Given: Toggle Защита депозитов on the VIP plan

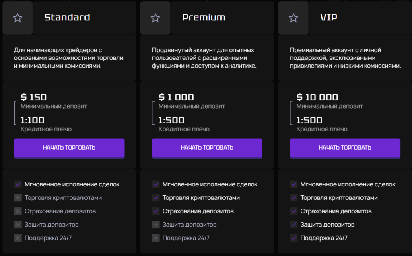Looking at the screenshot, I should click(294, 225).
